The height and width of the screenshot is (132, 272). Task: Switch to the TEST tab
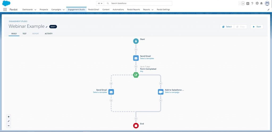point(24,34)
